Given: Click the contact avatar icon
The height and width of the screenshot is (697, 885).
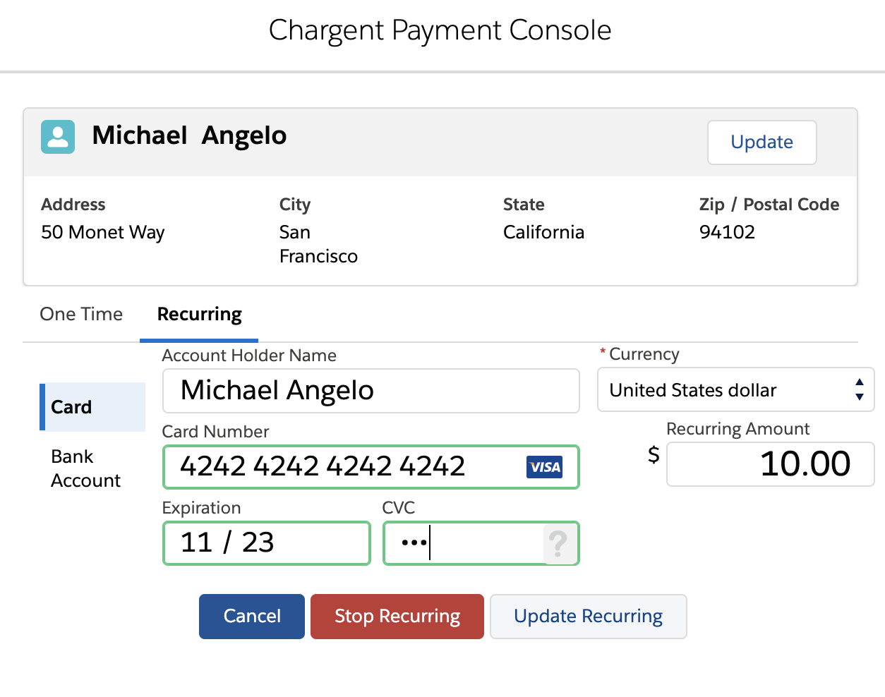Looking at the screenshot, I should click(x=58, y=137).
